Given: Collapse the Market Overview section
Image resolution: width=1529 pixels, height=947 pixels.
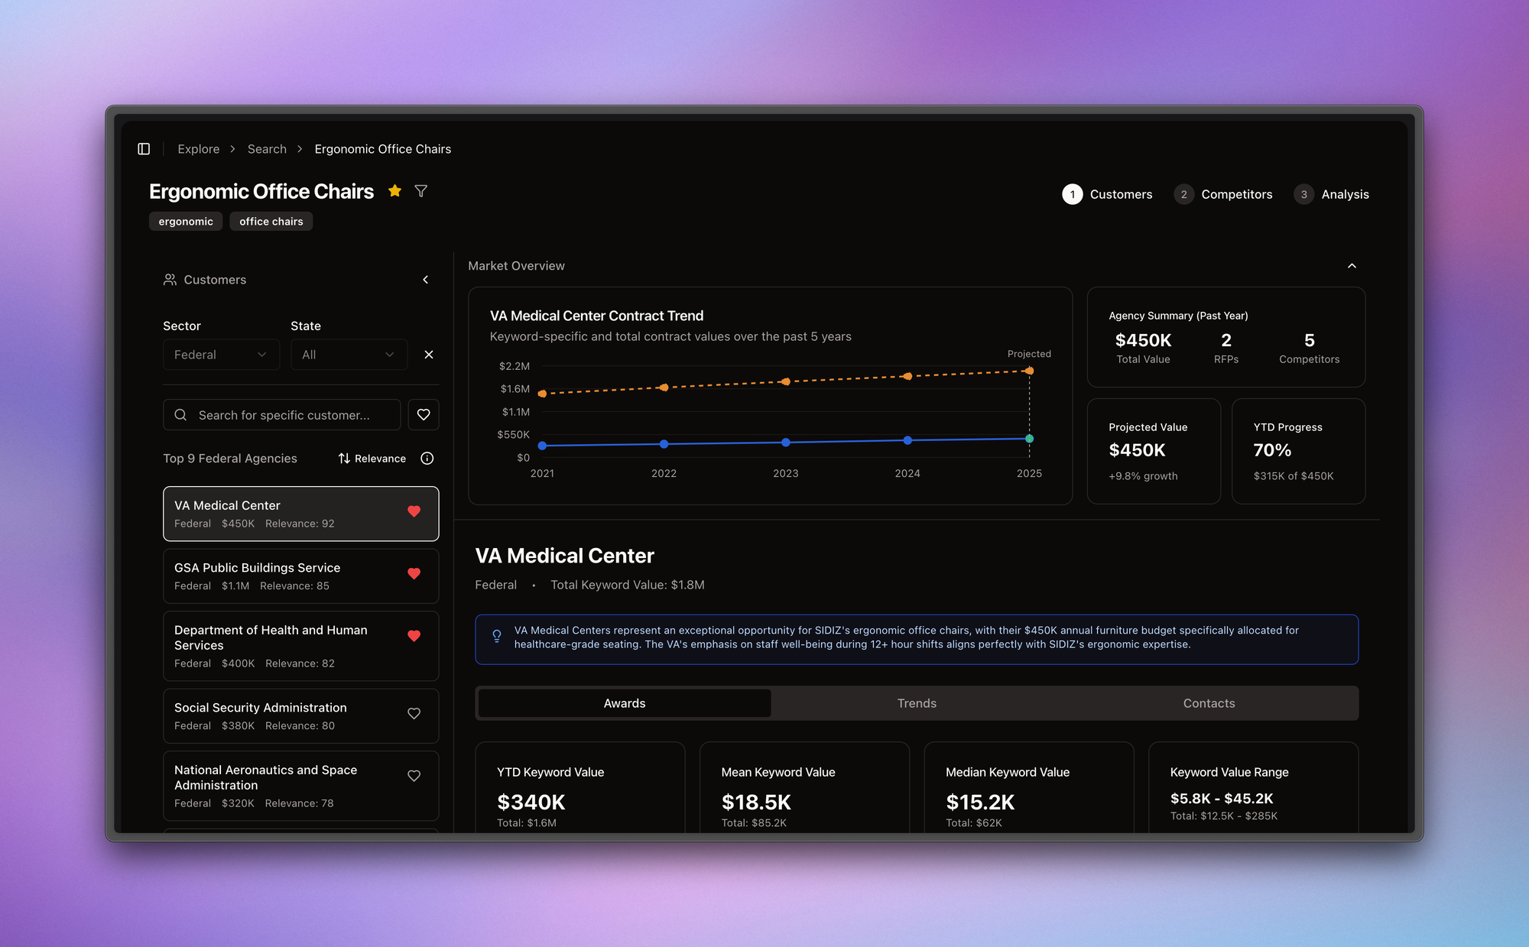Looking at the screenshot, I should (1352, 266).
